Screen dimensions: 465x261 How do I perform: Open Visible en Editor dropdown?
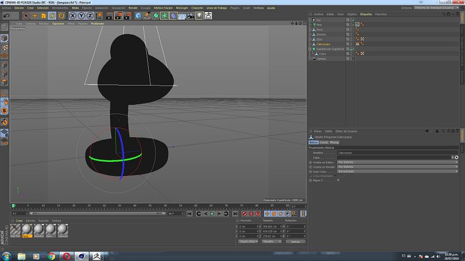398,162
